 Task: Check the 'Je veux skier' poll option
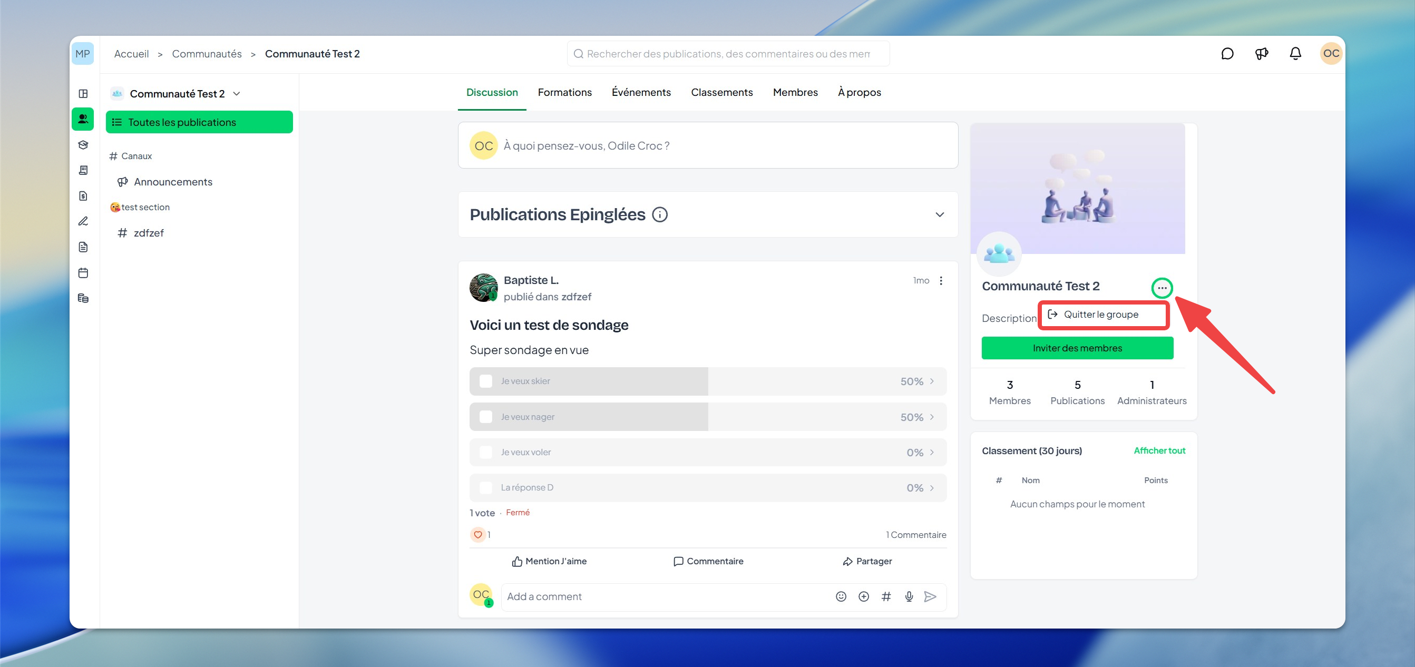485,381
